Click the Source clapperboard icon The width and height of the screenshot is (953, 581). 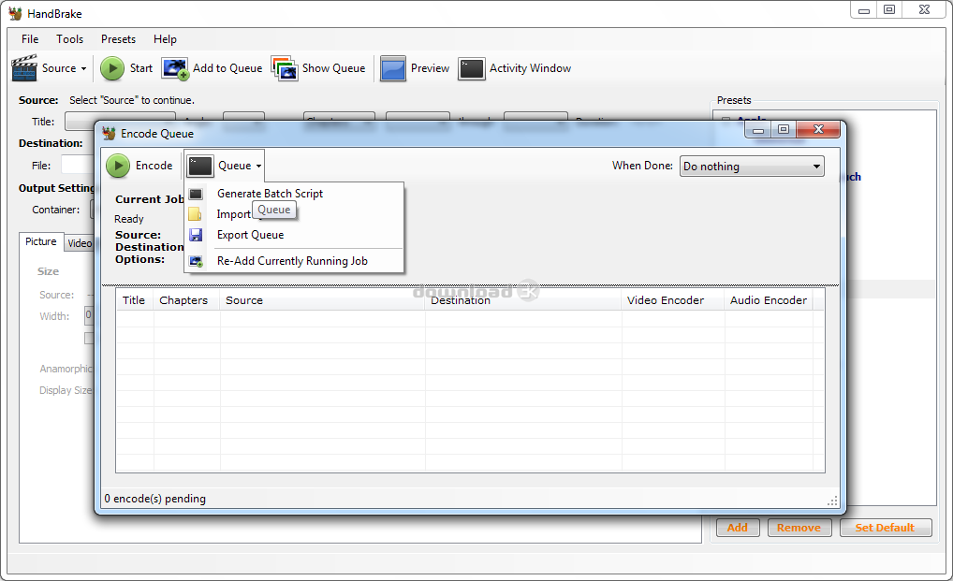pos(24,68)
